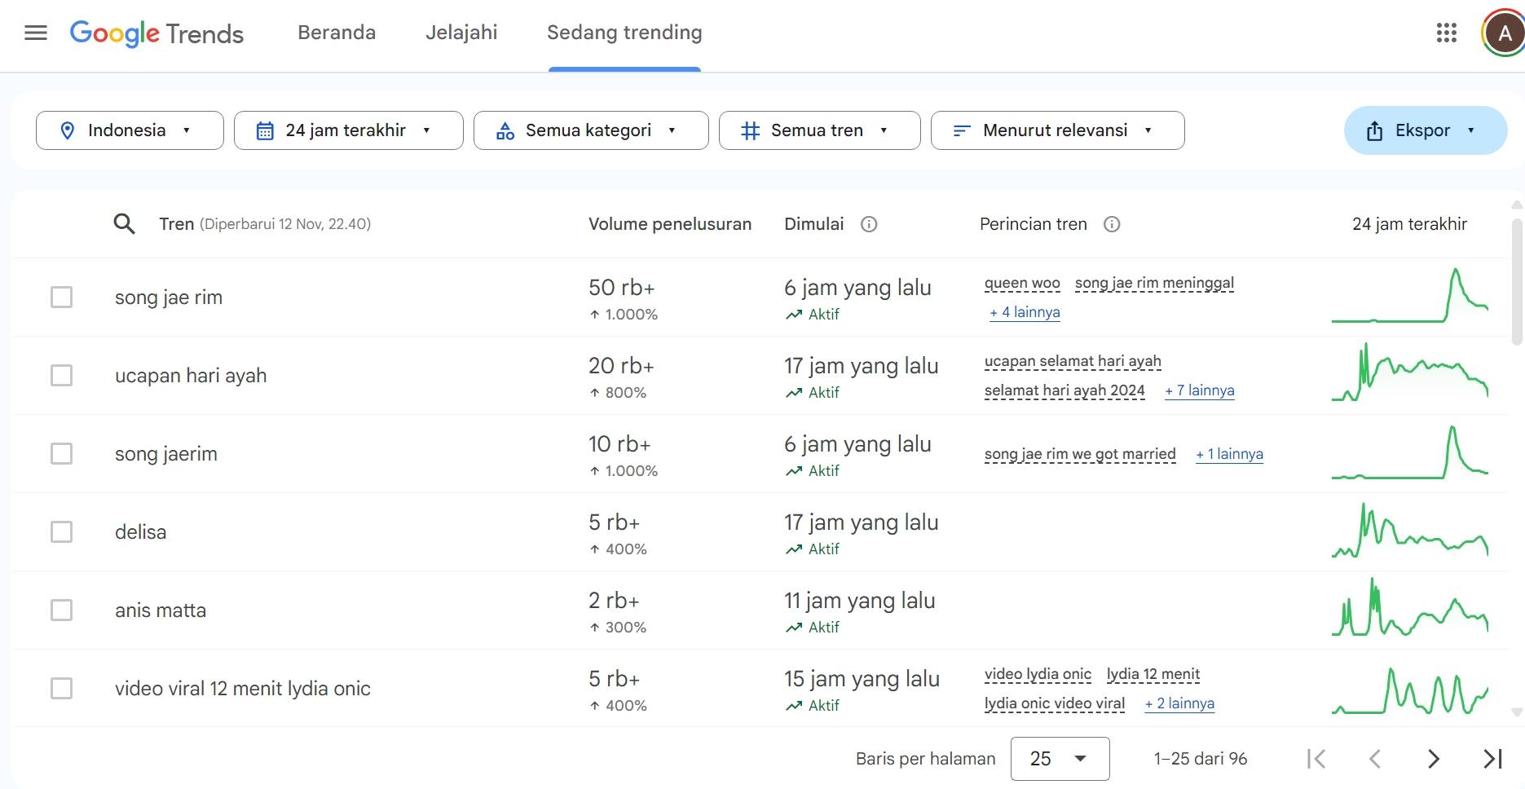Go to the Beranda tab
Viewport: 1525px width, 789px height.
point(337,33)
